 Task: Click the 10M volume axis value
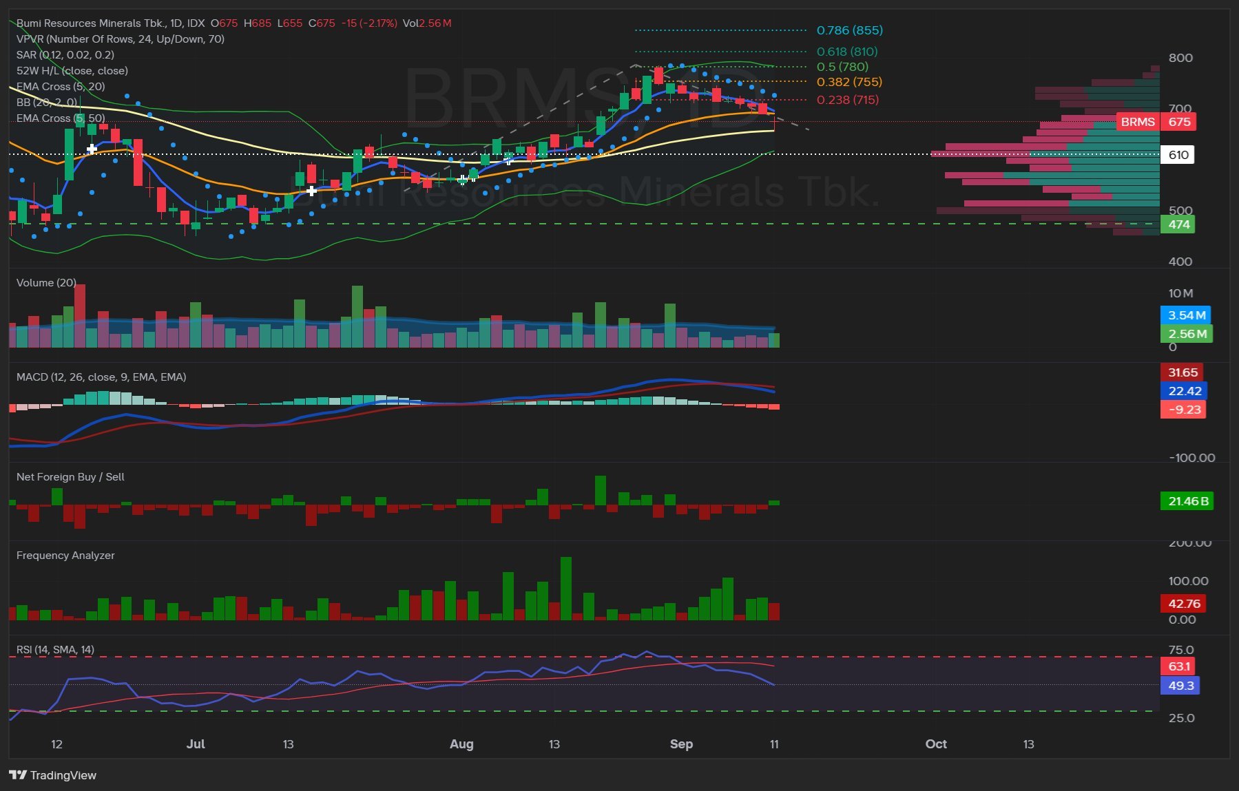pos(1180,293)
